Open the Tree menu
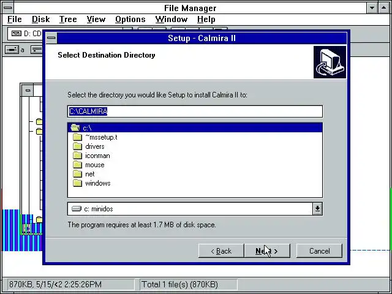 pyautogui.click(x=68, y=19)
